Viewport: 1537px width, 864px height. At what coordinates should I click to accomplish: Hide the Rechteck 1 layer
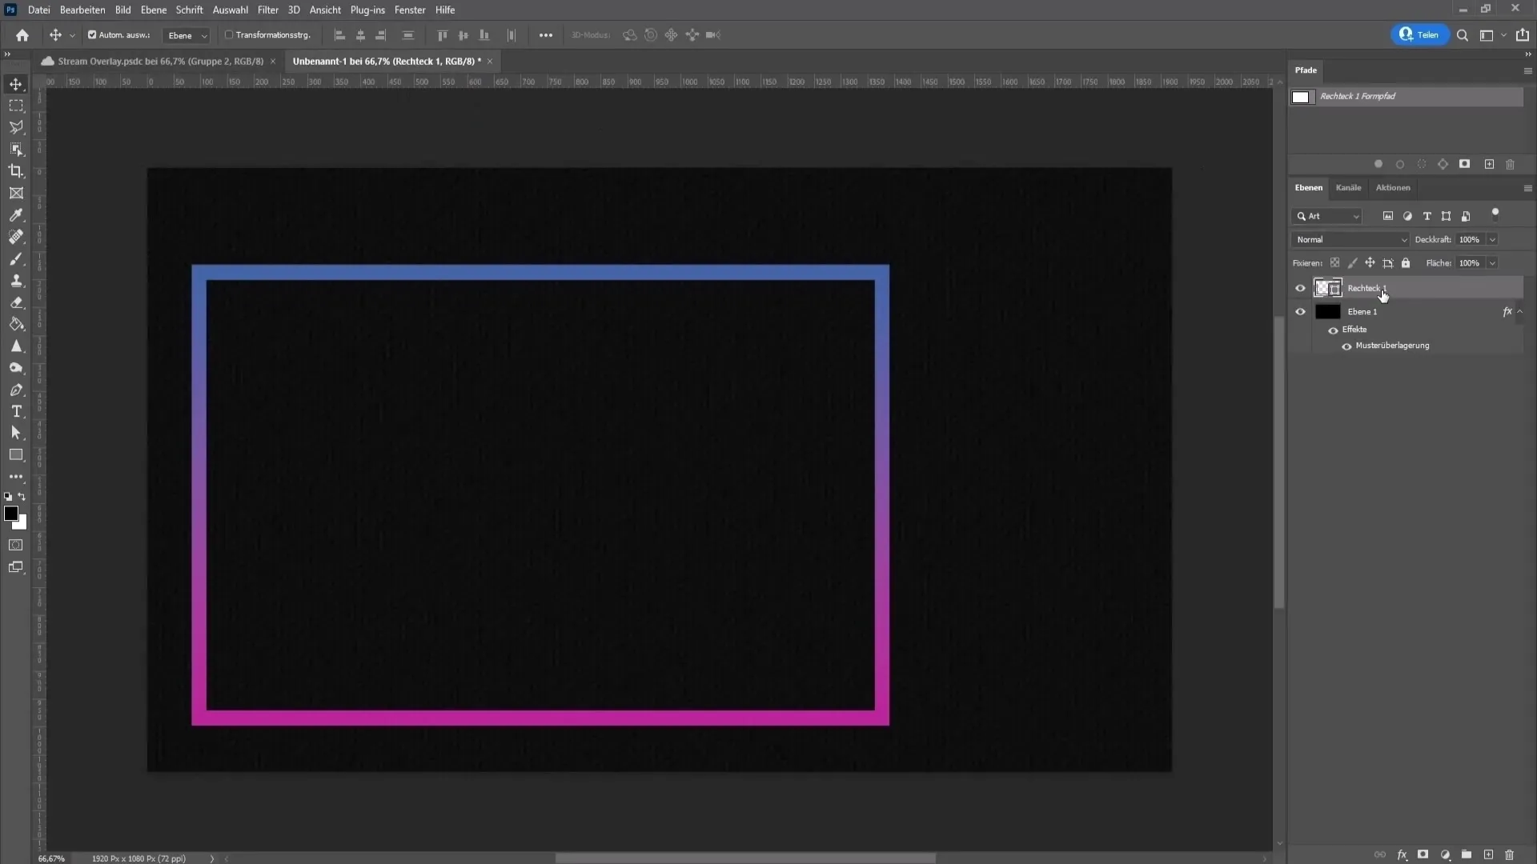pyautogui.click(x=1300, y=288)
